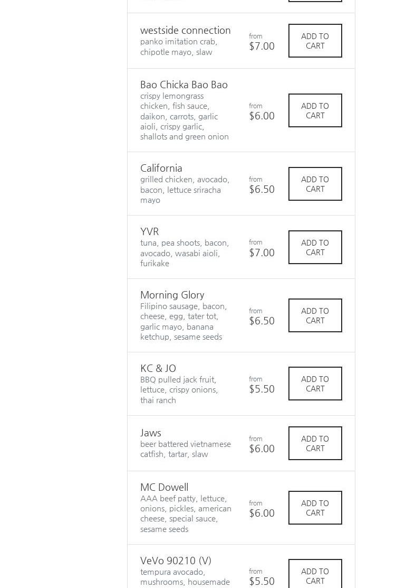Viewport: 406px width, 588px height.
Task: Add the Jaws item to cart
Action: pos(315,443)
